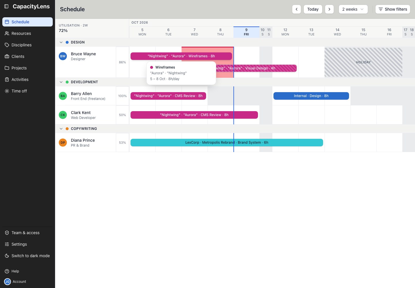Collapse the Development group
The height and width of the screenshot is (288, 415).
[61, 82]
